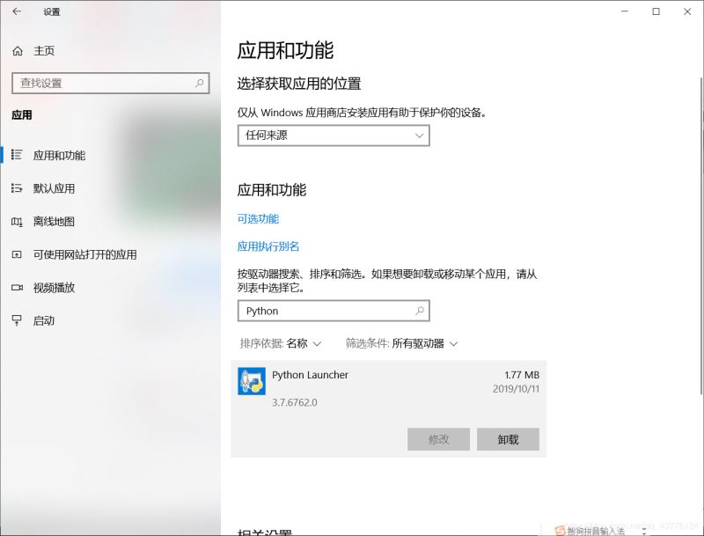Viewport: 704px width, 536px height.
Task: Click inside the Python search field
Action: (326, 311)
